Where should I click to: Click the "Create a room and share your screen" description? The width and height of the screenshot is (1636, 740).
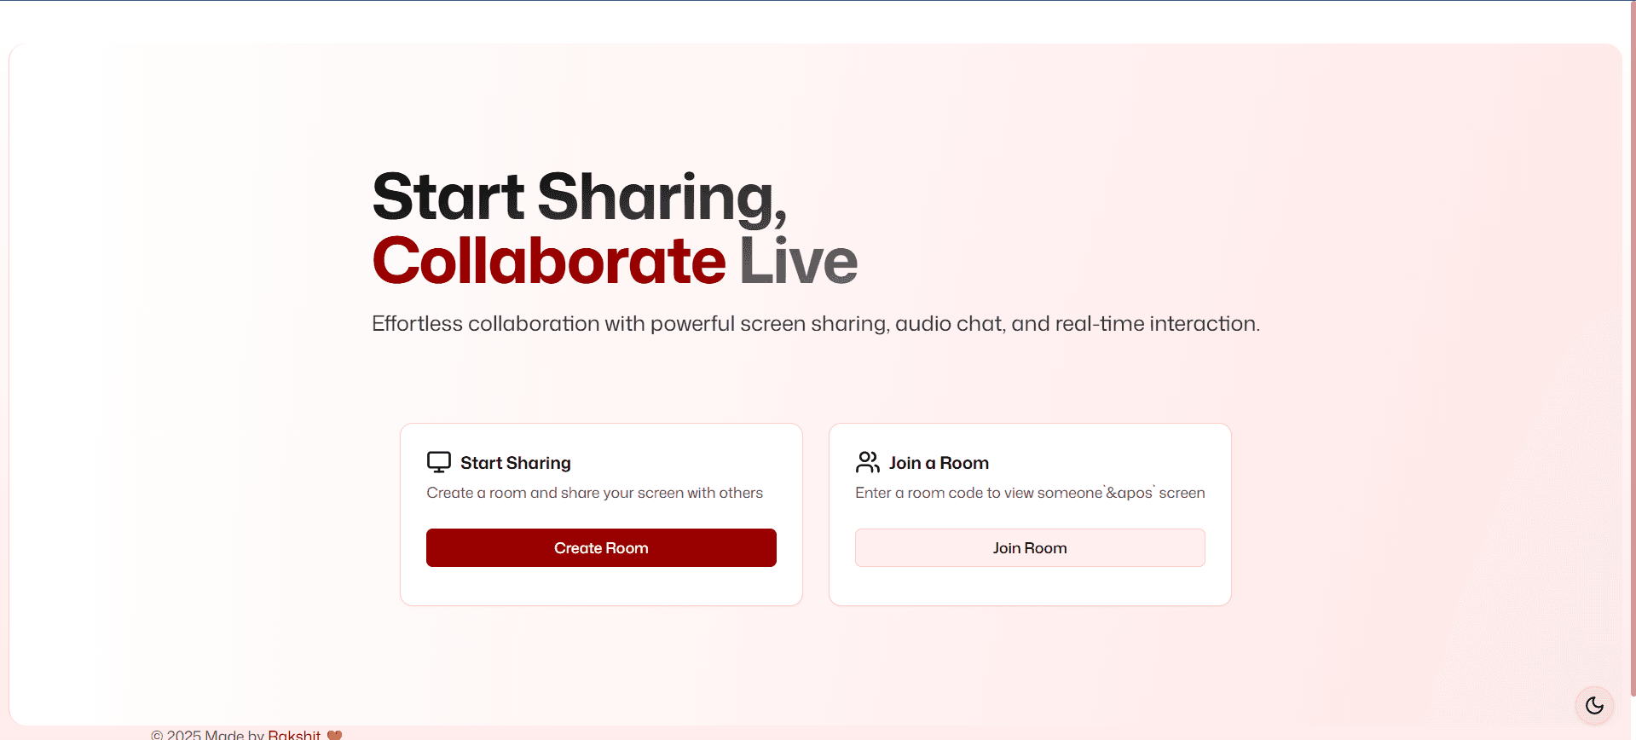point(594,493)
